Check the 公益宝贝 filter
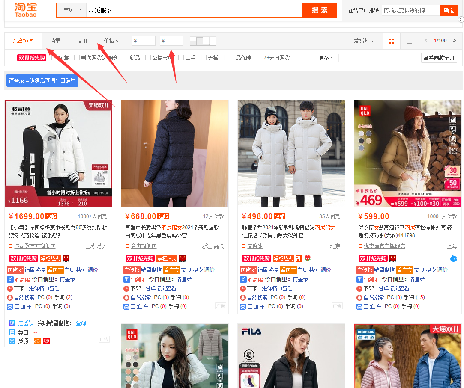 148,58
